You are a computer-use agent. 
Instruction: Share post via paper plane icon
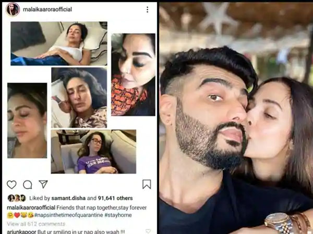[x=43, y=184]
